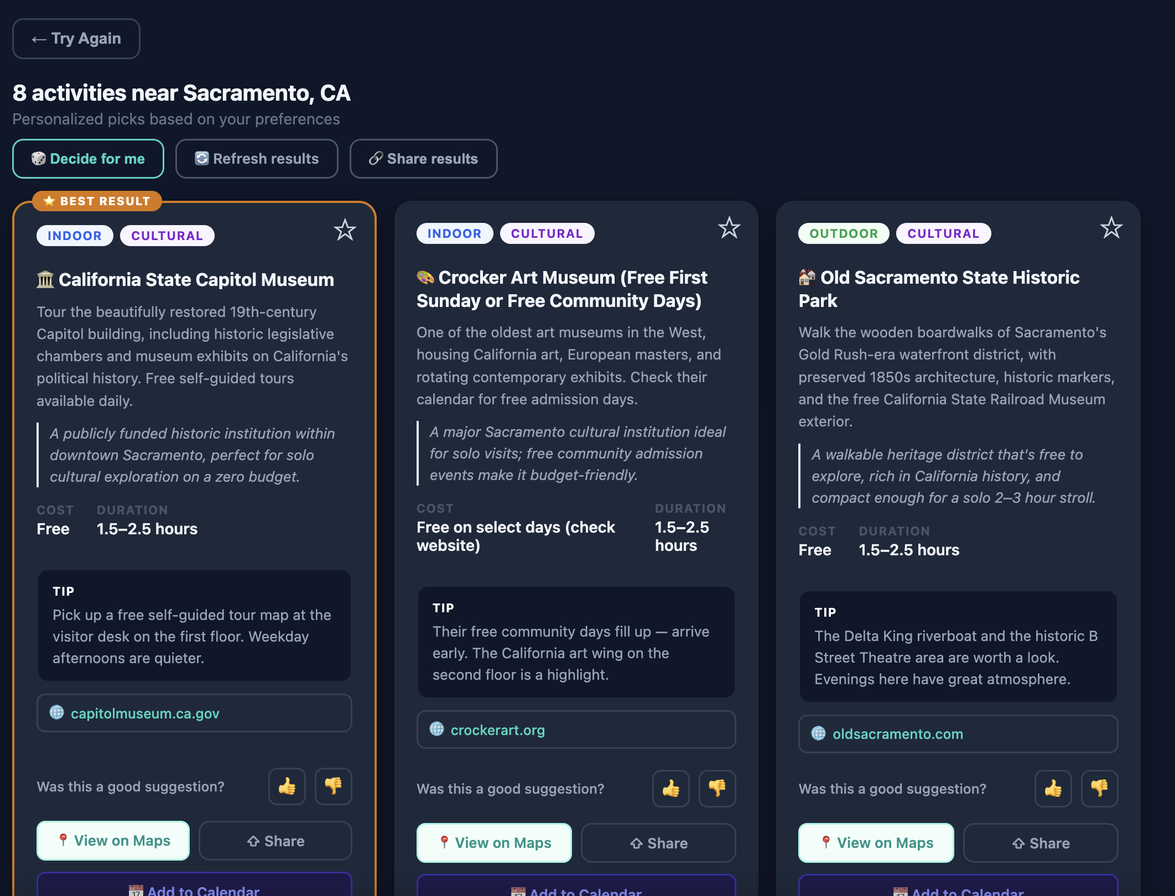Thumbs up Old Sacramento Historic Park
Screen dimensions: 1175x896
pos(1053,788)
